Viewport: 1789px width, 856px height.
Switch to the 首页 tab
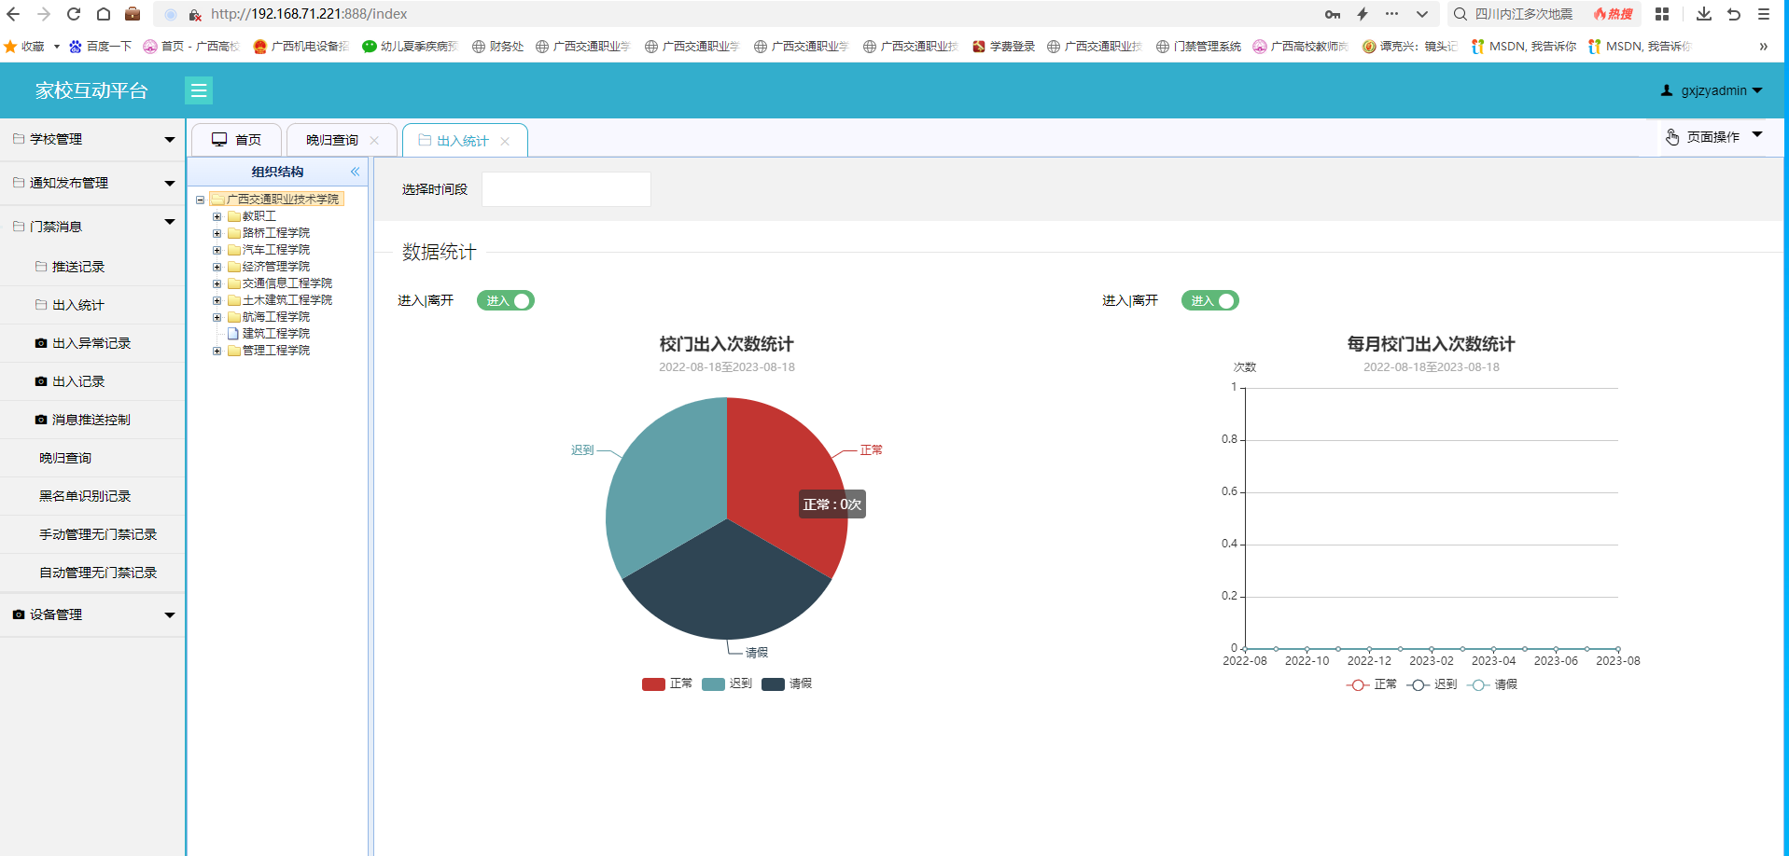tap(237, 140)
